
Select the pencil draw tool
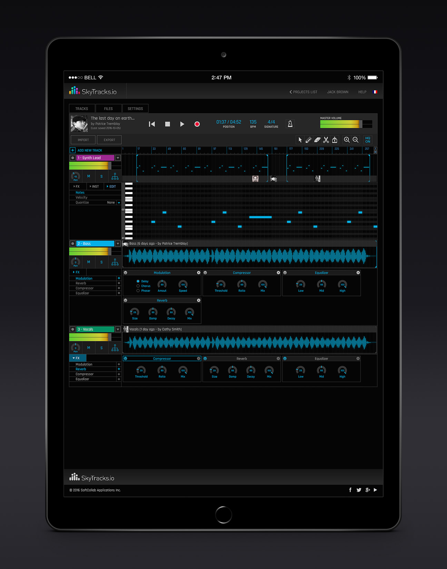coord(309,140)
